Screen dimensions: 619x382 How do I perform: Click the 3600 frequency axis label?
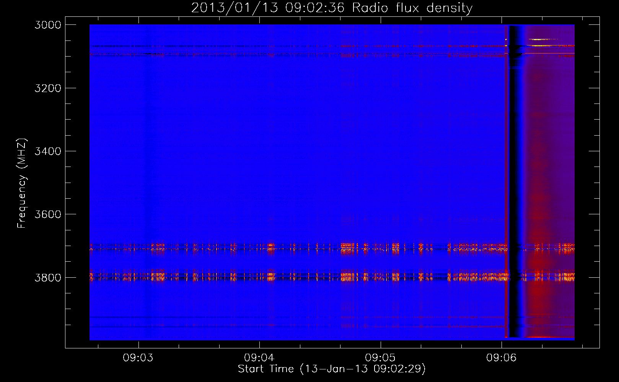click(x=48, y=214)
